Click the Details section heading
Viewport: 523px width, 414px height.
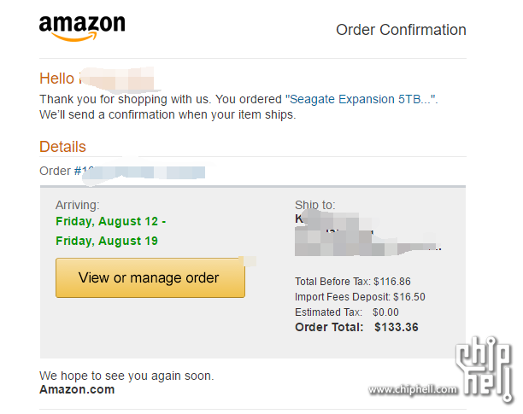pyautogui.click(x=62, y=147)
